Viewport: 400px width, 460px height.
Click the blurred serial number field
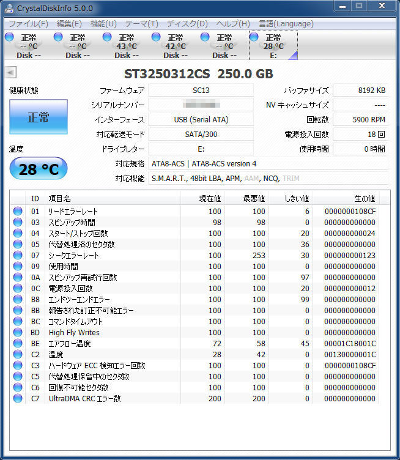pos(201,105)
